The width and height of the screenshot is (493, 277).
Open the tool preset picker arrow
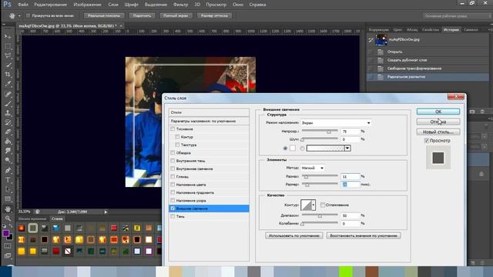[x=19, y=15]
